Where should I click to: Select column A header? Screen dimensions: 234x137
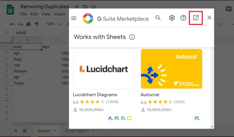click(x=27, y=40)
